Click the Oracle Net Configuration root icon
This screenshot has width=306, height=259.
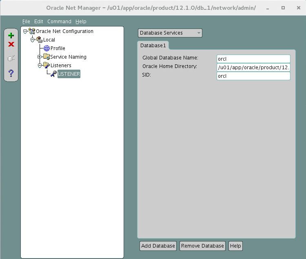point(32,31)
